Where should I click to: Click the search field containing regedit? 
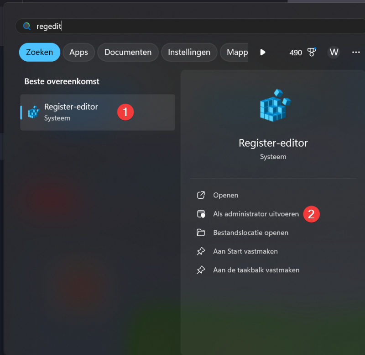tap(182, 26)
